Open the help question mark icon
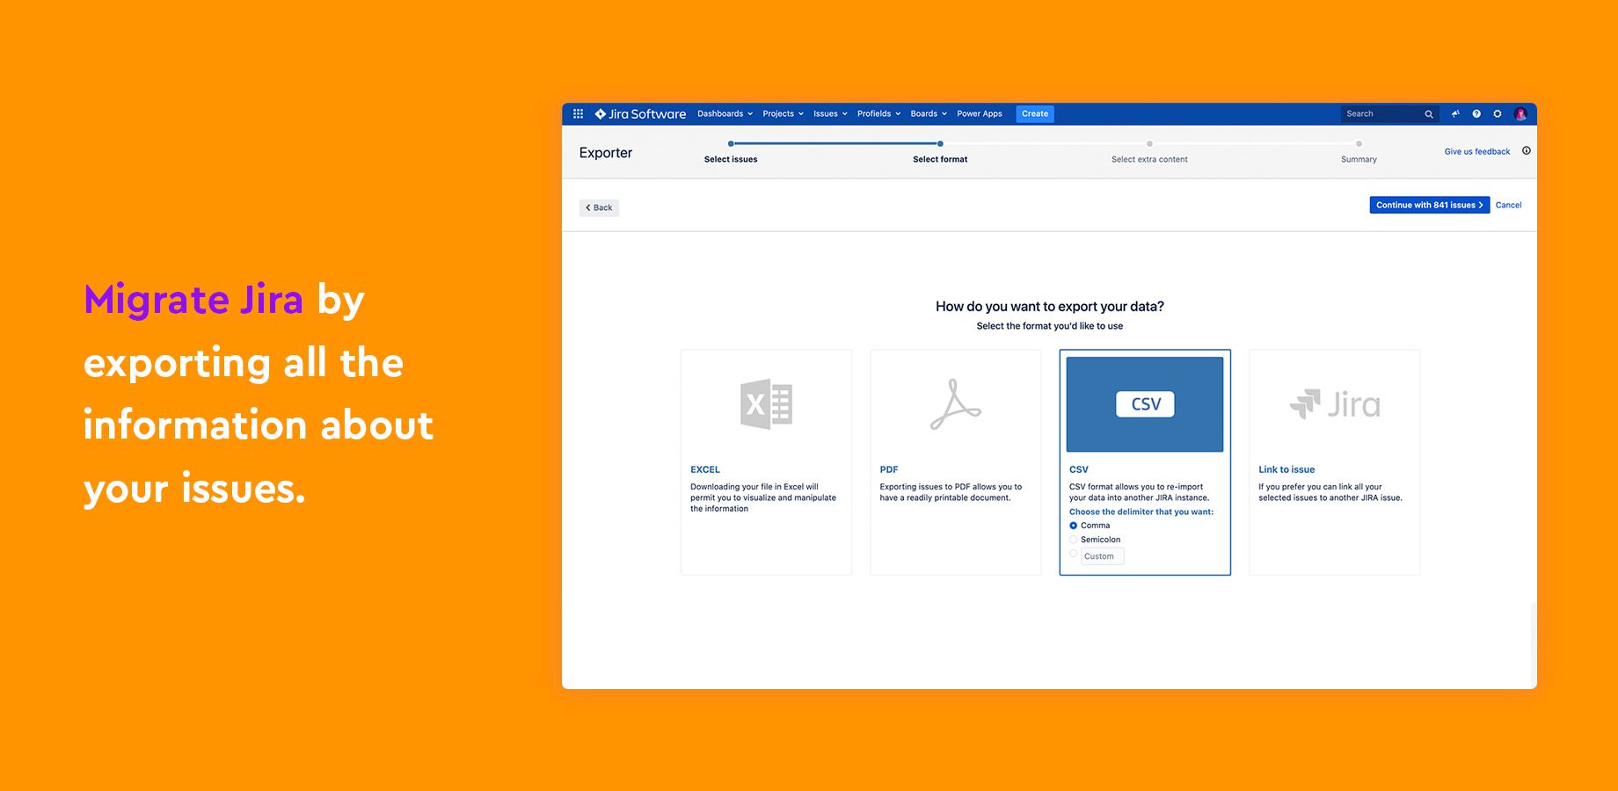 (x=1476, y=113)
